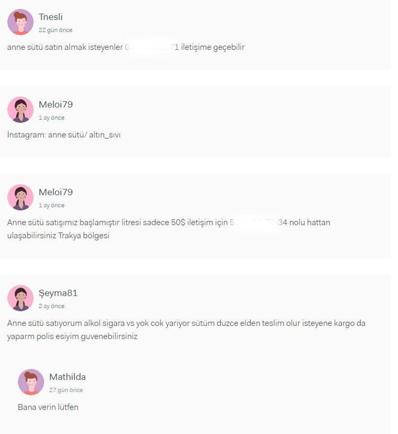Click the Instagram altın_sıvı comment text
The image size is (398, 434).
pos(64,135)
